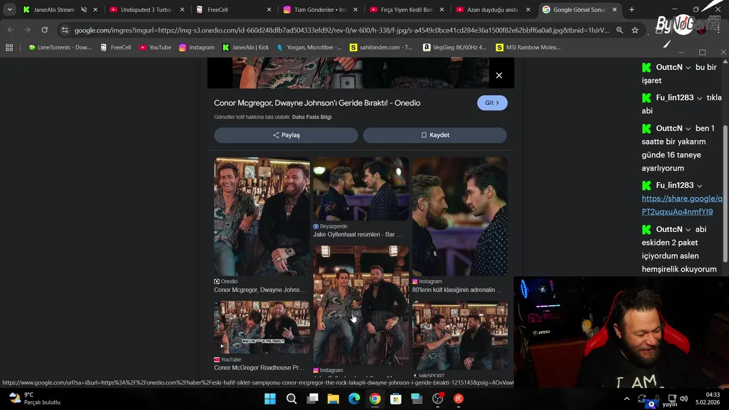This screenshot has height=410, width=729.
Task: Click the Paylaş share button
Action: pos(286,135)
